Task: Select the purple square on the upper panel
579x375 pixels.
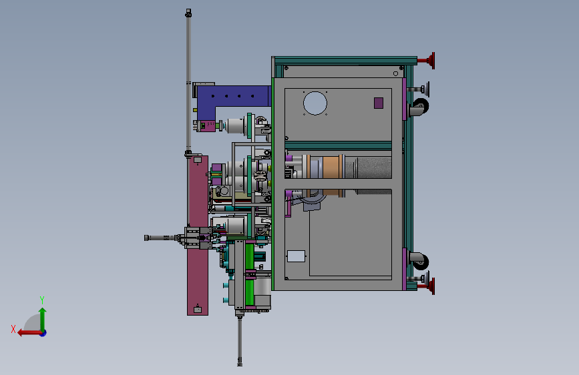Action: [x=379, y=103]
